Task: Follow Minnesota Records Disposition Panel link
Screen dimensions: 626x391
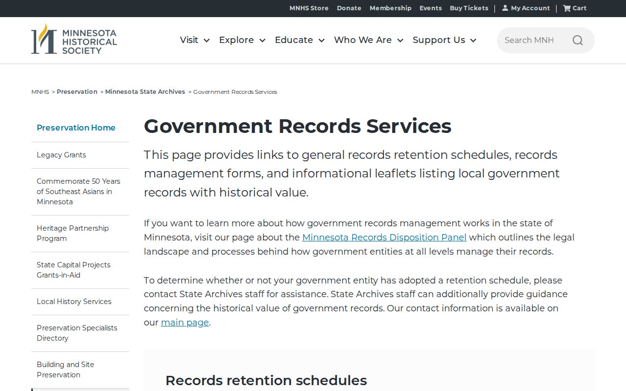Action: pyautogui.click(x=384, y=238)
